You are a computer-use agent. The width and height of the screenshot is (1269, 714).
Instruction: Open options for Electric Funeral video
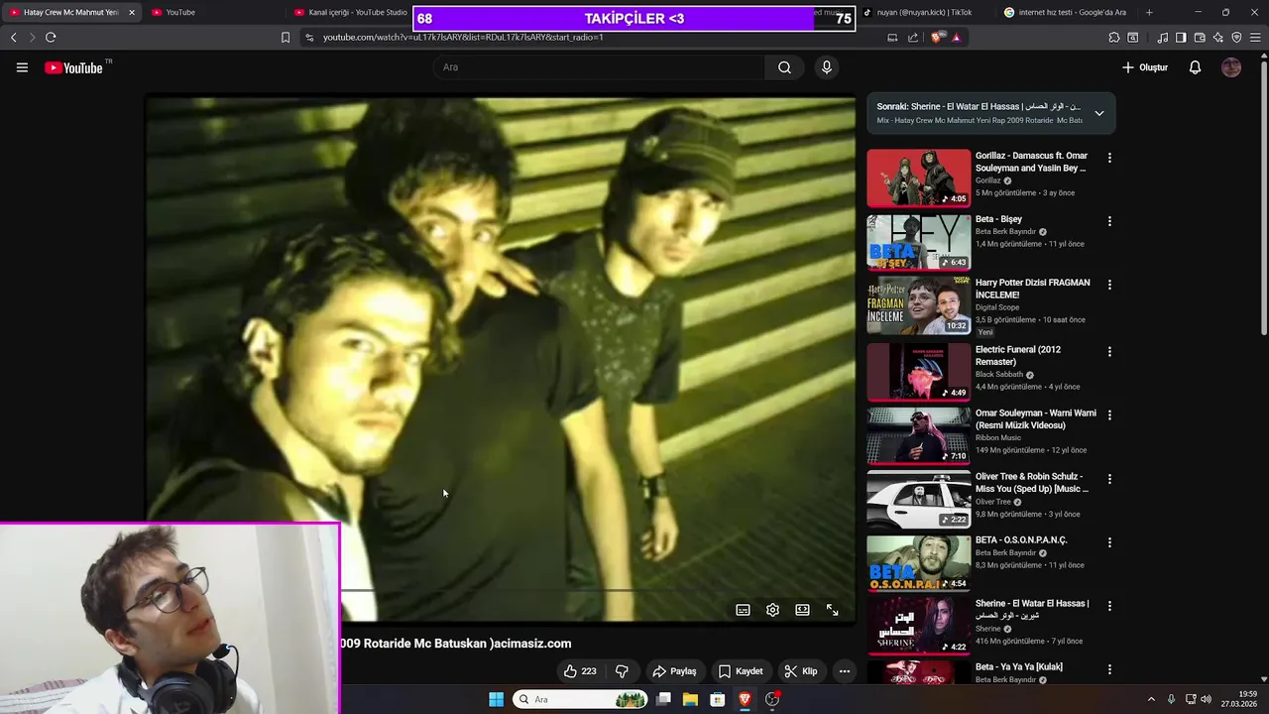point(1109,352)
